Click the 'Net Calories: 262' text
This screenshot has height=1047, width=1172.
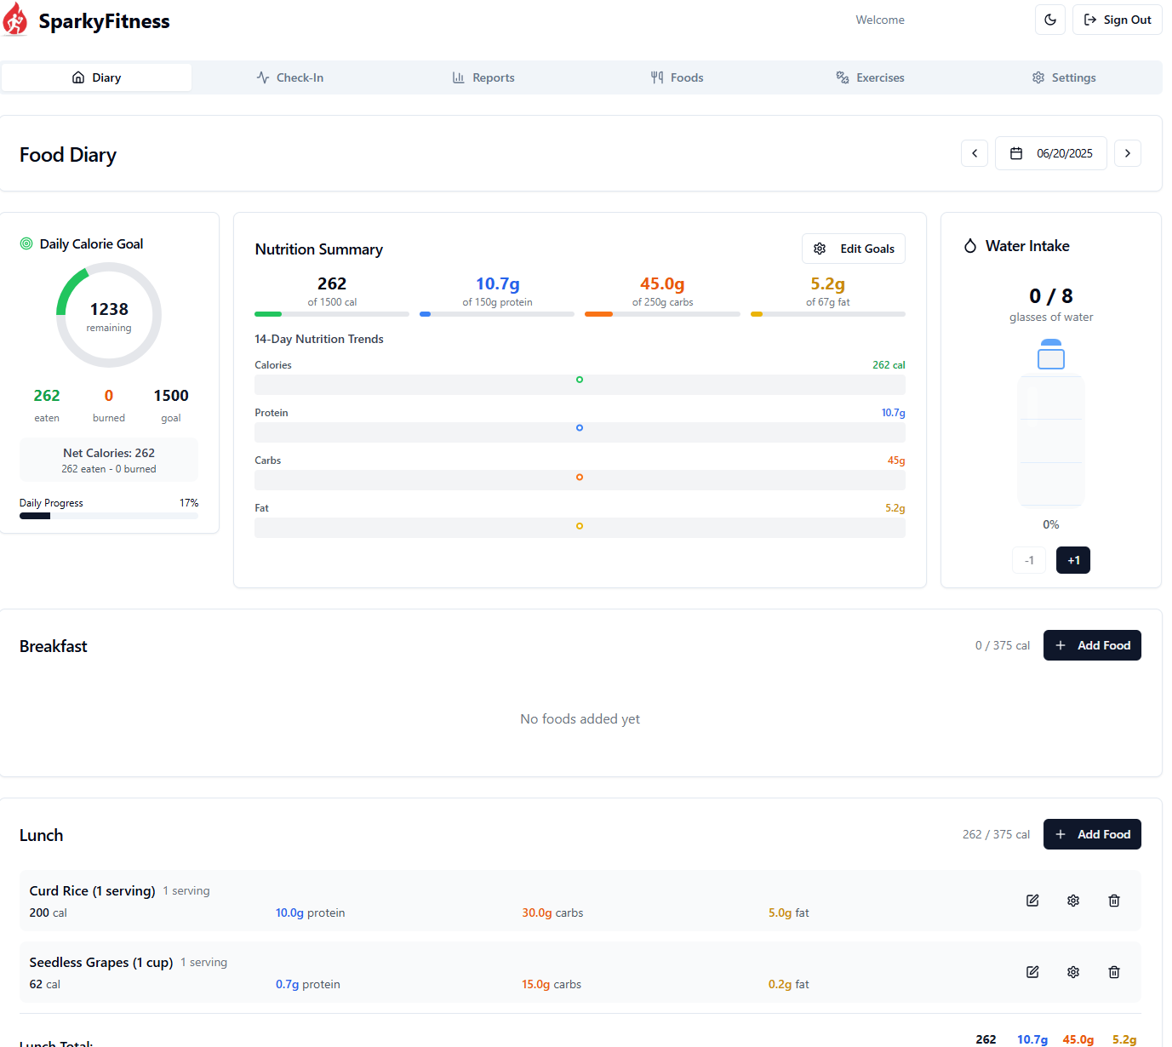pyautogui.click(x=109, y=453)
